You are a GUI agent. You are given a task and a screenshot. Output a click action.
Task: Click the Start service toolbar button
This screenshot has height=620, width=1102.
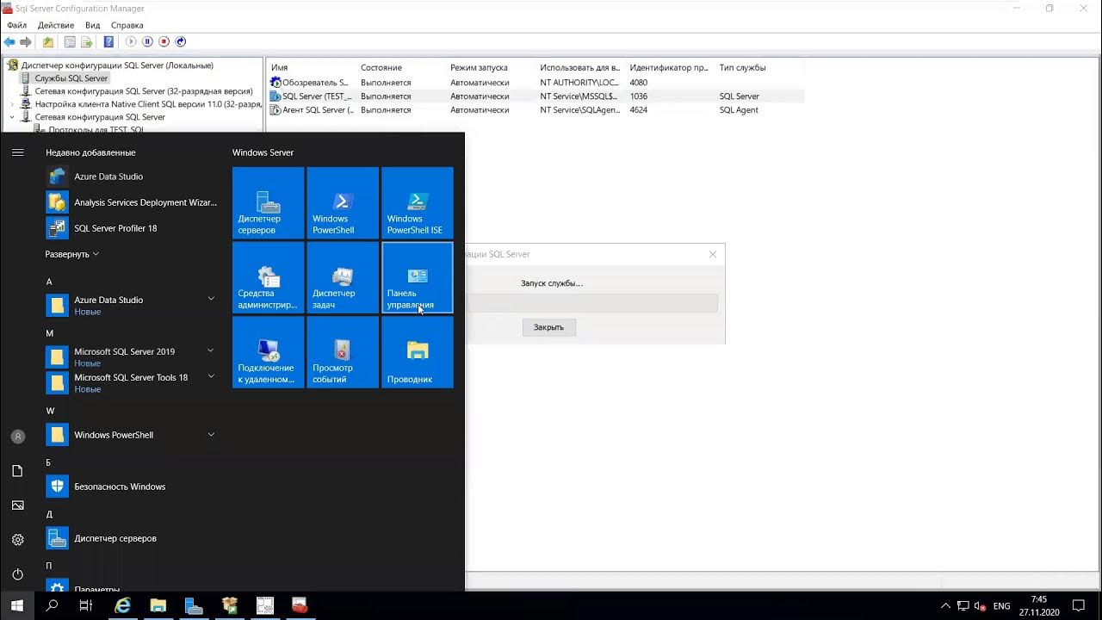coord(131,41)
